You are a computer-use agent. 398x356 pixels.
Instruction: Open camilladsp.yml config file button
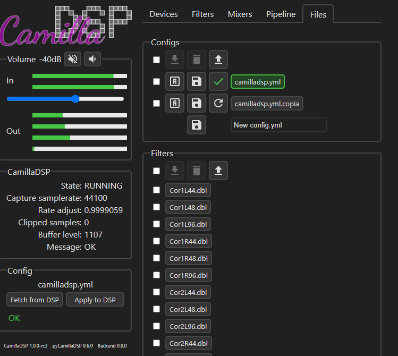click(258, 82)
